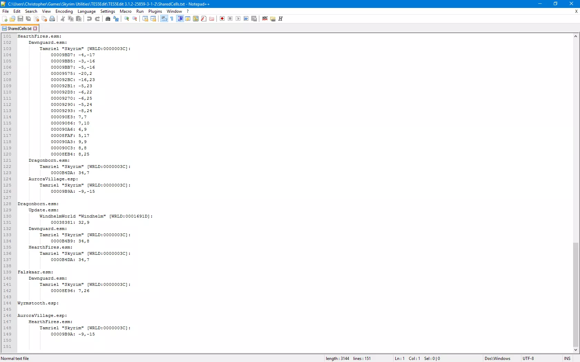Screen dimensions: 580x362
Task: Place cursor on the line "Falskaar.esm:"
Action: pyautogui.click(x=36, y=272)
